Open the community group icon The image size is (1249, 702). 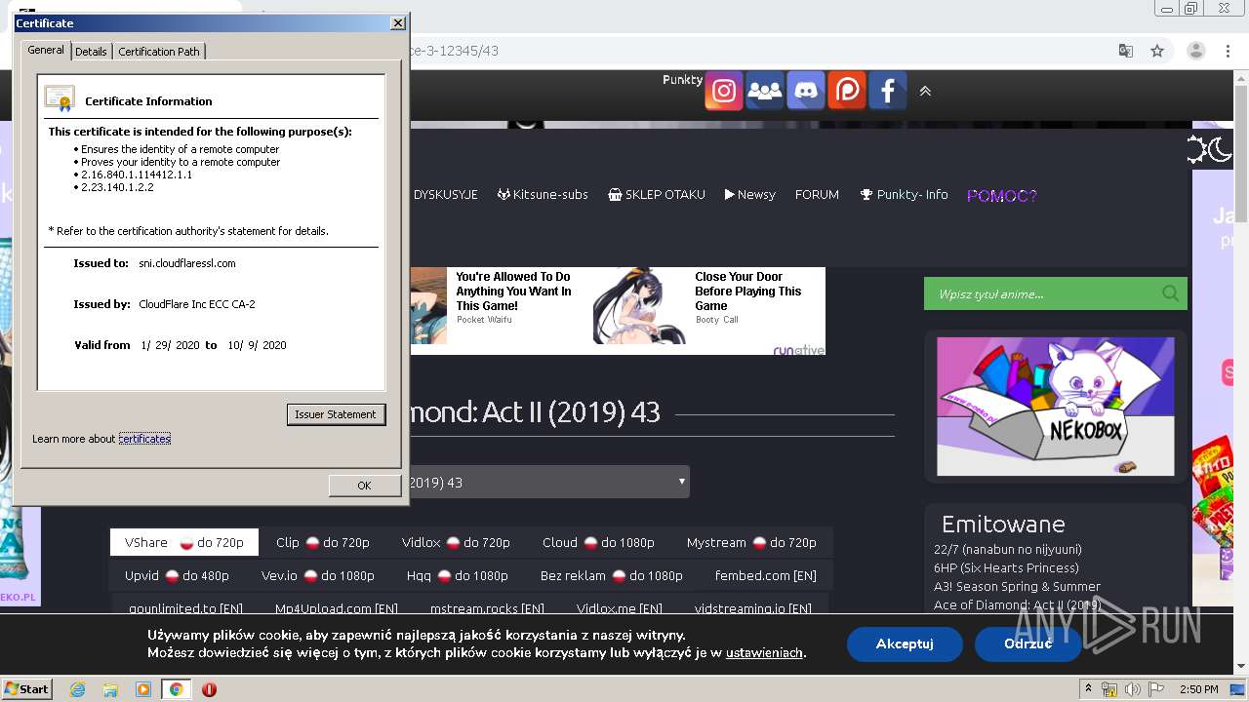765,91
